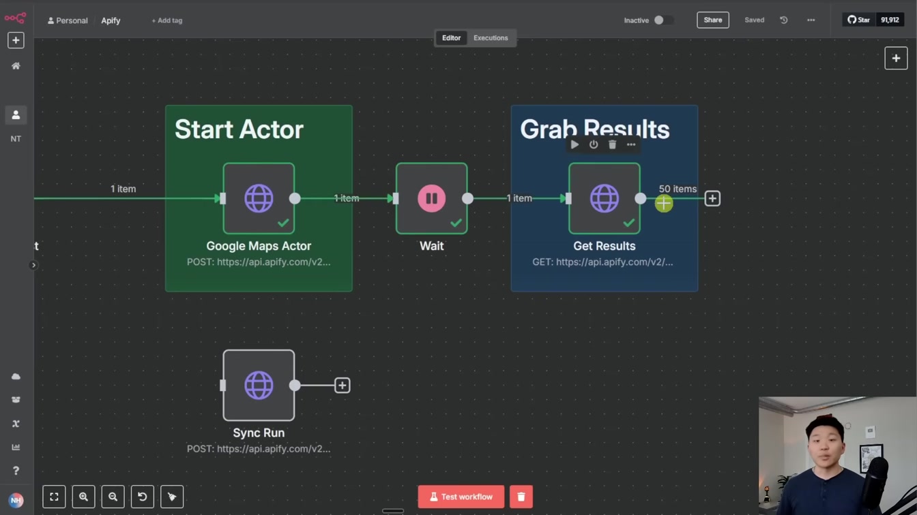
Task: Toggle the Inactive workflow switch
Action: click(663, 20)
